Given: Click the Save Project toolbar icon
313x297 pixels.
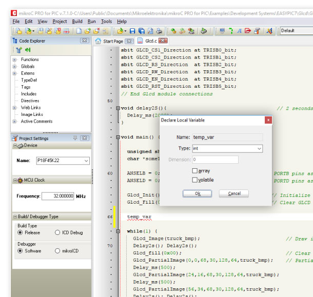Looking at the screenshot, I should point(40,31).
